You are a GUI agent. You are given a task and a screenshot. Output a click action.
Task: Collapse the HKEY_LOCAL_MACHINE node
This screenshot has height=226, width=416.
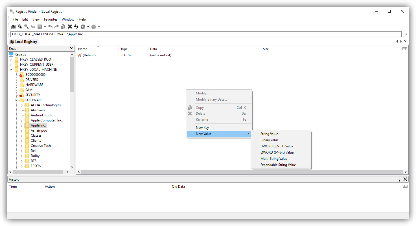pyautogui.click(x=11, y=70)
